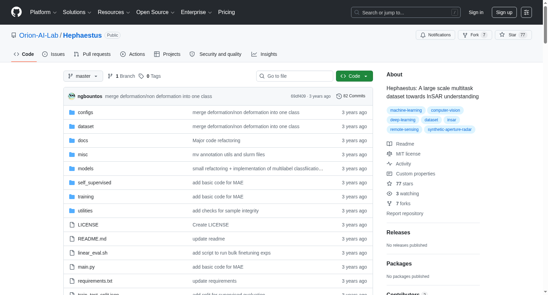Switch to the Issues tab
The height and width of the screenshot is (295, 548).
(x=53, y=54)
